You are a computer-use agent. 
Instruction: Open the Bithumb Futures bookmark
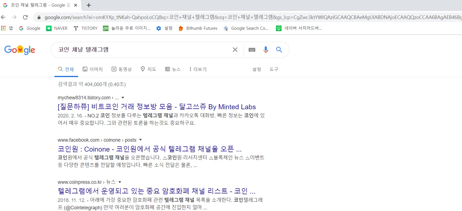(x=198, y=28)
